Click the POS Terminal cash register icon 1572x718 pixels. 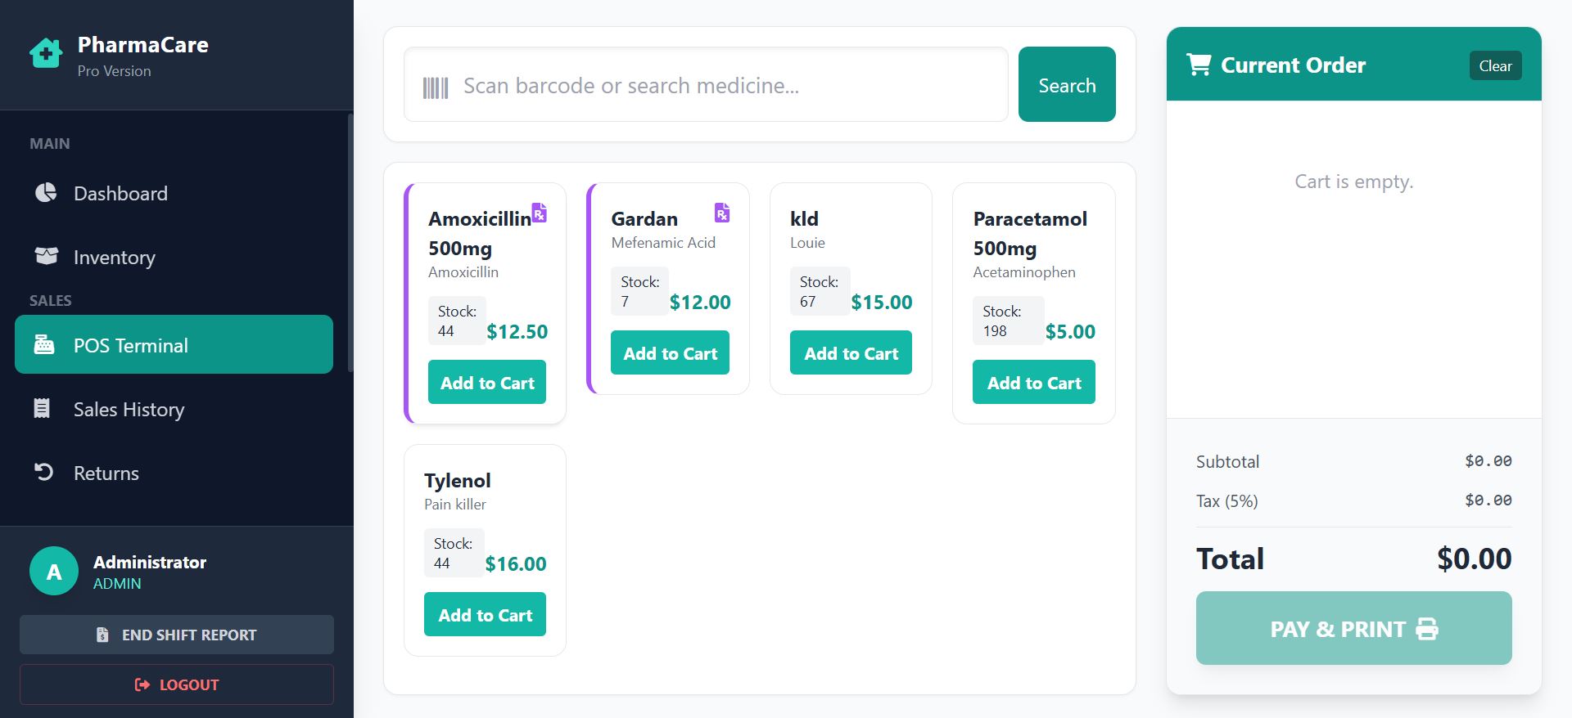pyautogui.click(x=44, y=344)
